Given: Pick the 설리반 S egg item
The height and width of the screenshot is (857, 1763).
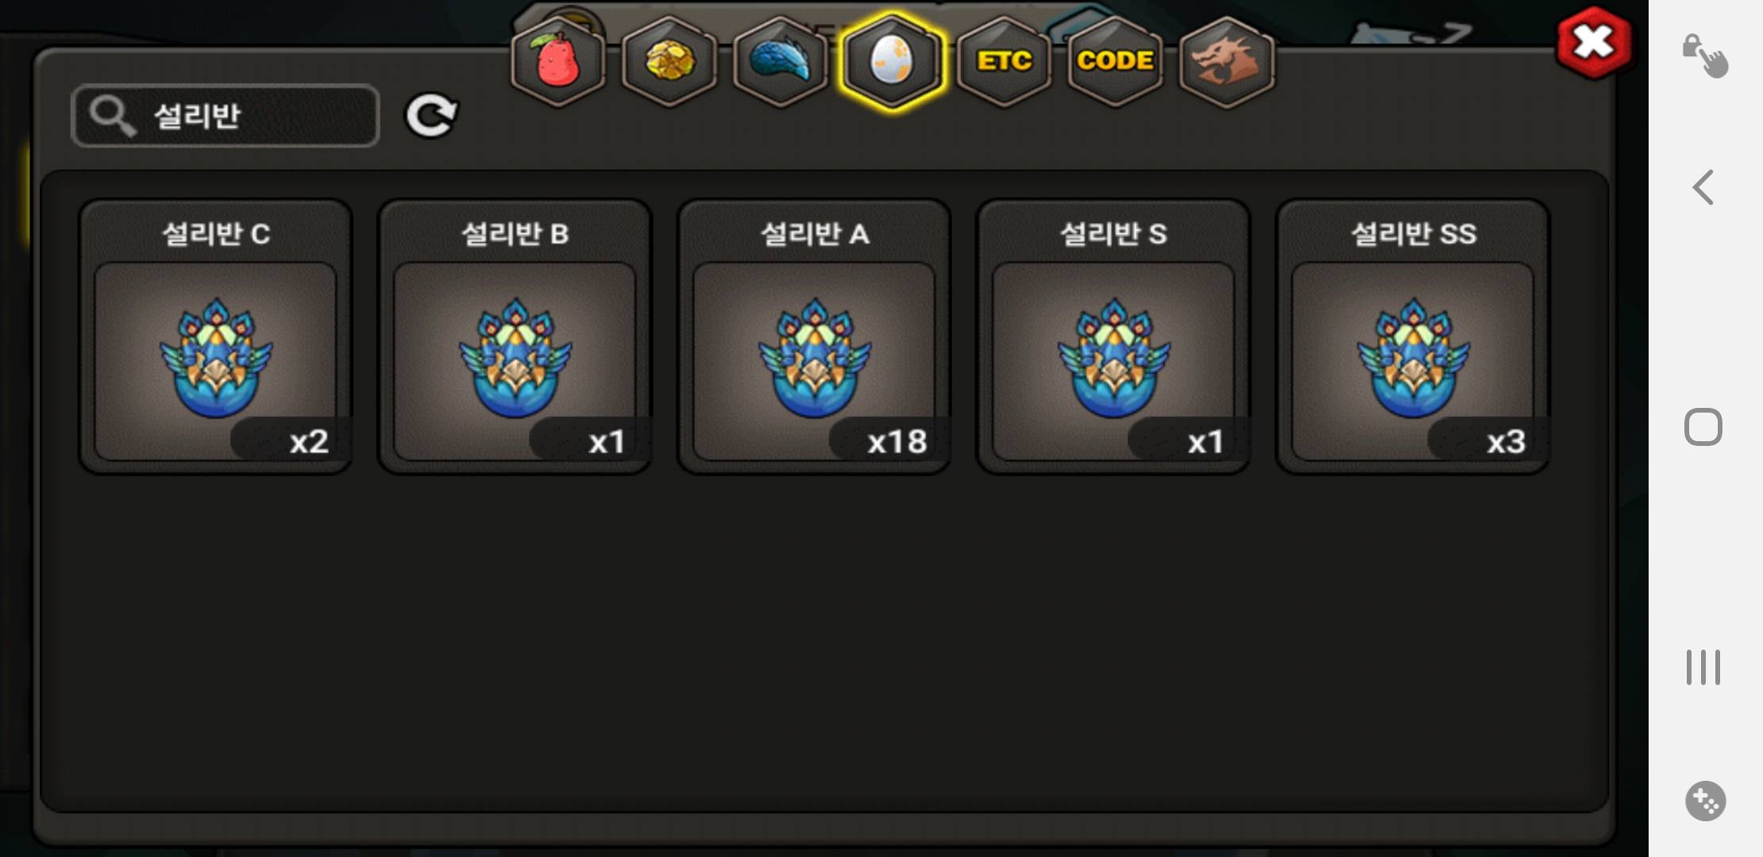Looking at the screenshot, I should pos(1113,336).
